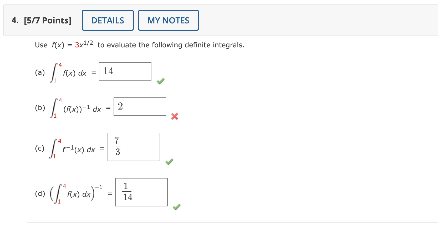
Task: Click the [5/7 Points] score label
Action: [x=48, y=21]
